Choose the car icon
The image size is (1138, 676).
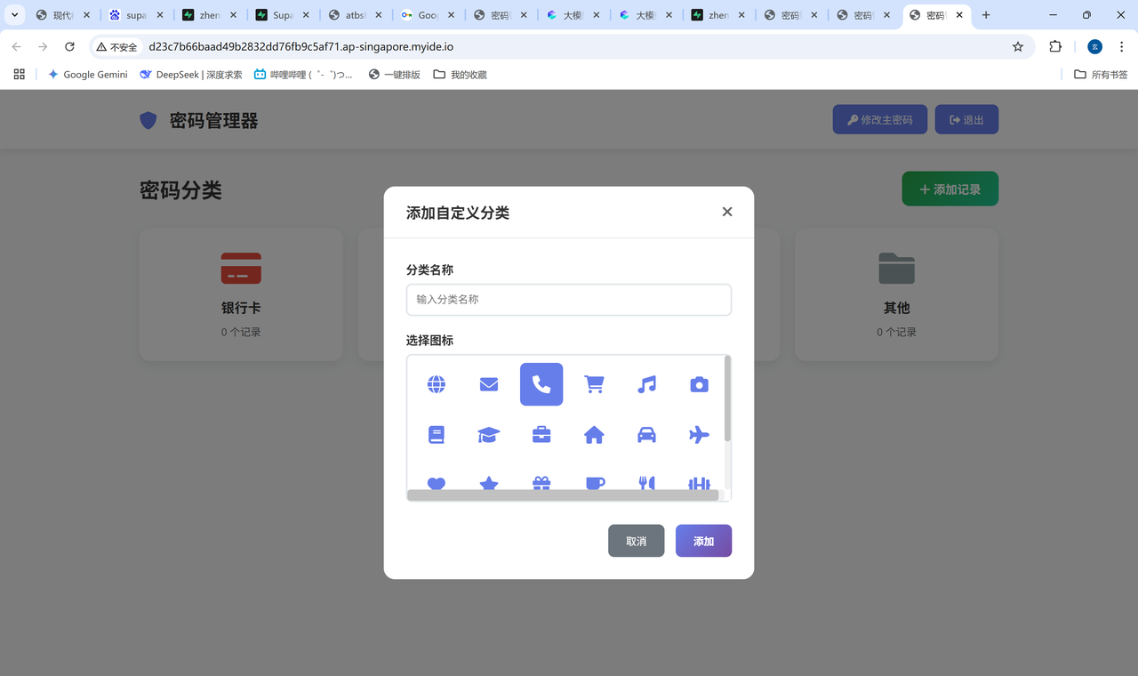647,435
